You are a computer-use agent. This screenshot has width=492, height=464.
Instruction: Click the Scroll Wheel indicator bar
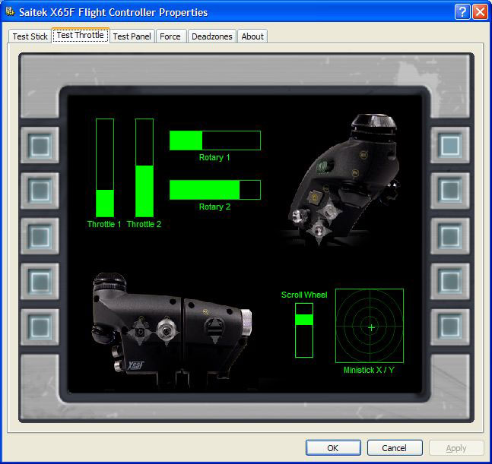point(304,330)
